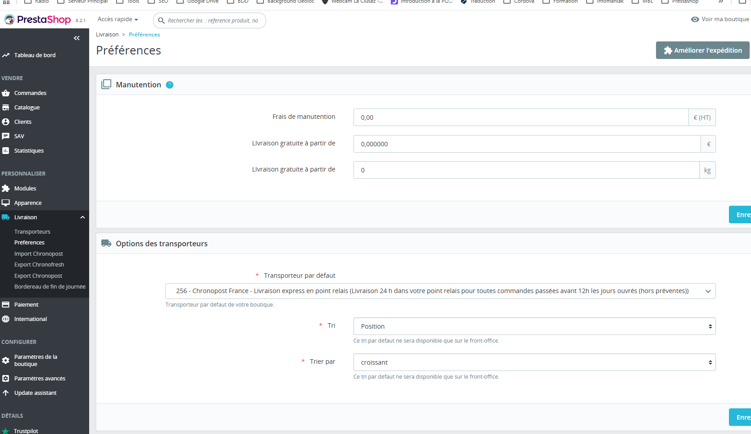The height and width of the screenshot is (434, 751).
Task: Open the Paiement menu
Action: pyautogui.click(x=26, y=305)
